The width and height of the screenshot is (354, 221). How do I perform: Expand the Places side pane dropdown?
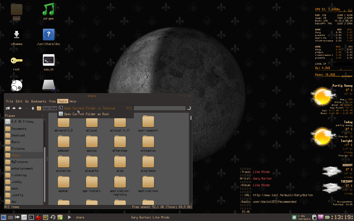(43, 115)
